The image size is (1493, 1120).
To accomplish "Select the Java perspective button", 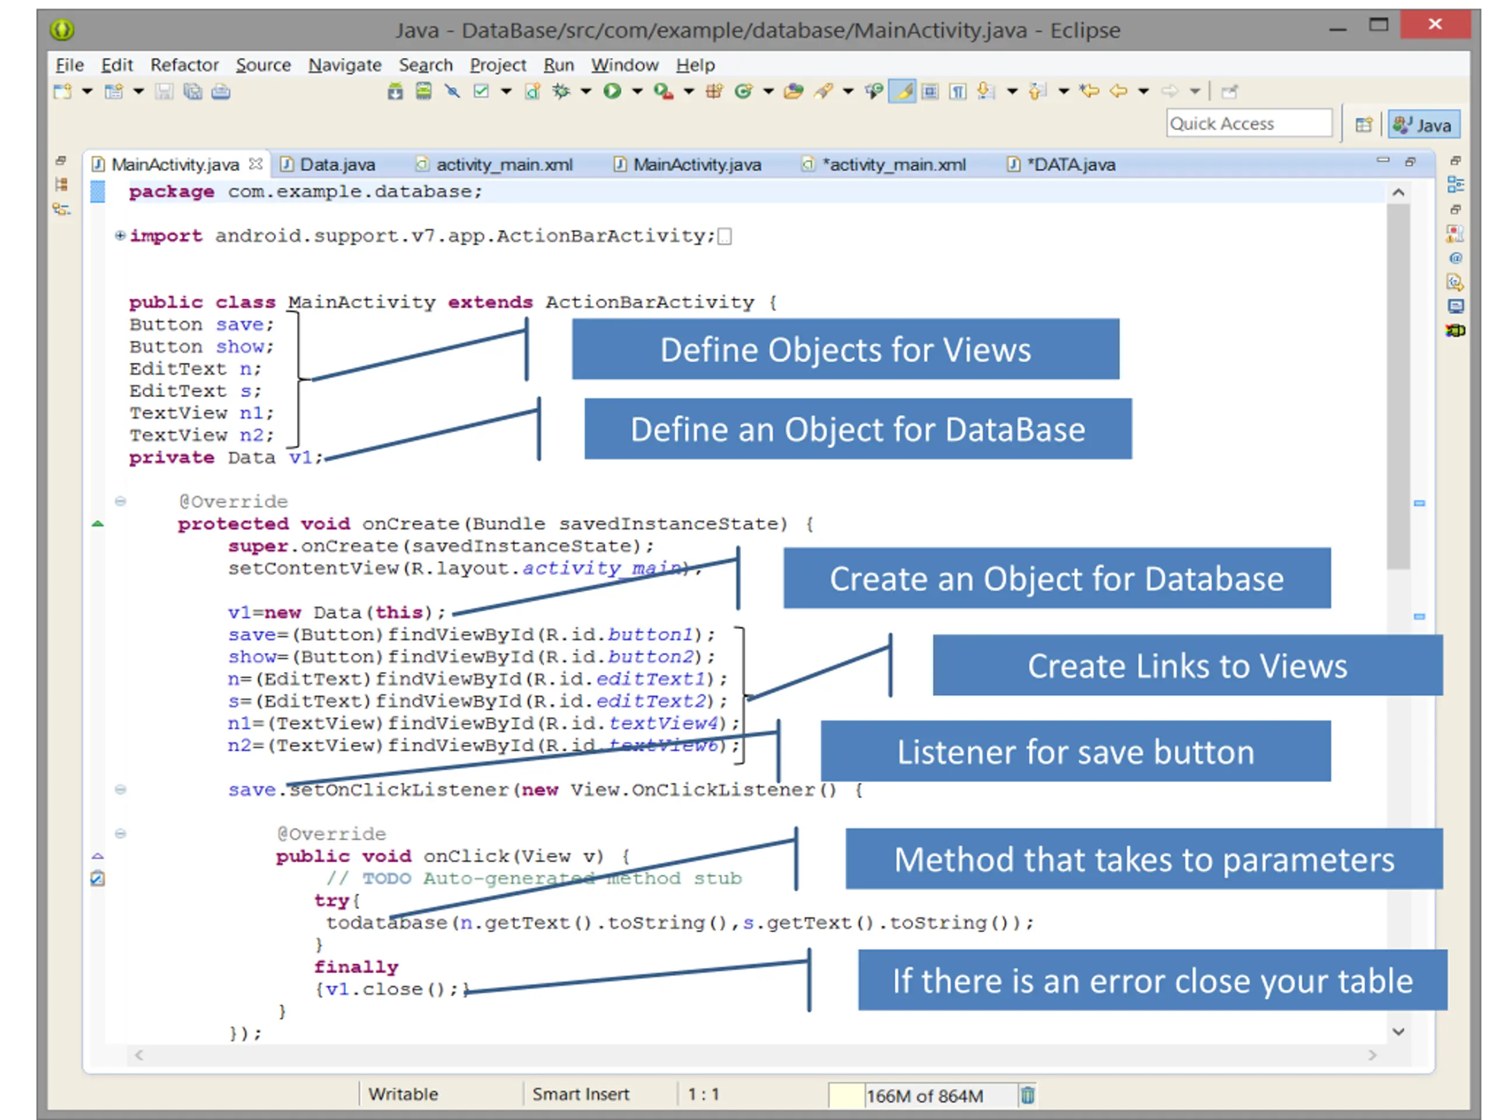I will (x=1424, y=125).
